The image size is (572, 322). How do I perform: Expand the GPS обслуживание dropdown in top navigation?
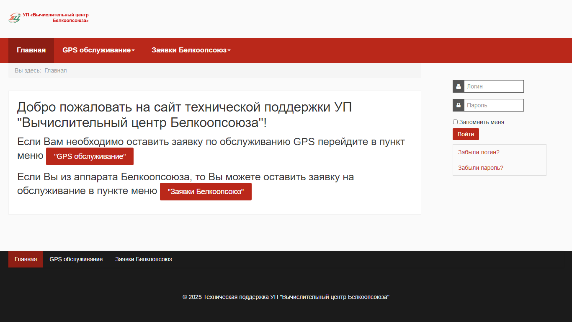(98, 50)
